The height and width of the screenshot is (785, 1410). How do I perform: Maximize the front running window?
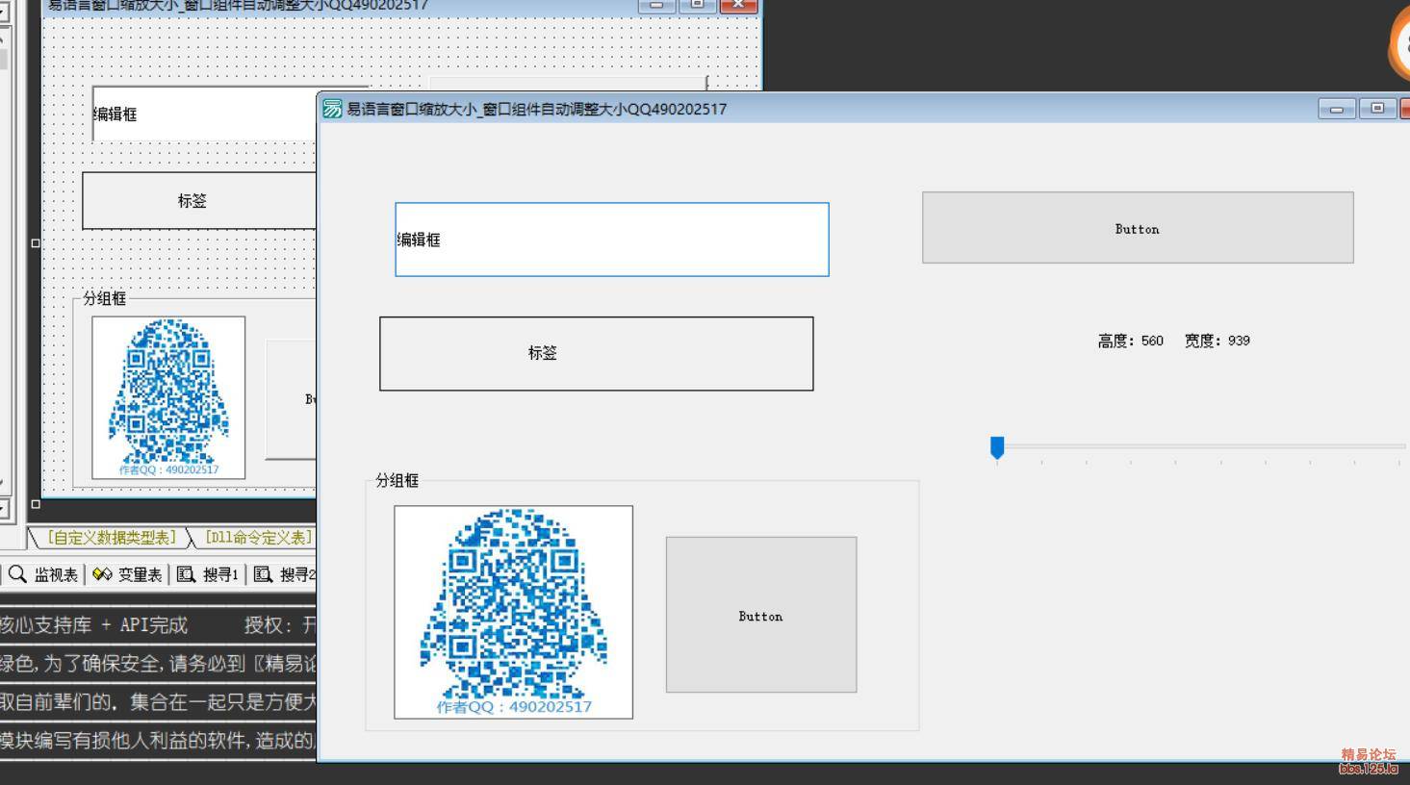(1377, 108)
